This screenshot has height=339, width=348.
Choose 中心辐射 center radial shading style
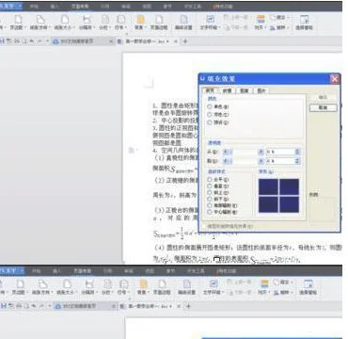210,212
